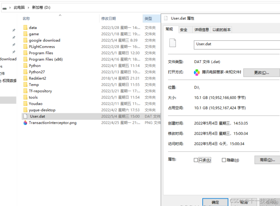Expand the chevron before 新加卷 (D:)
The height and width of the screenshot is (206, 280).
(28, 8)
